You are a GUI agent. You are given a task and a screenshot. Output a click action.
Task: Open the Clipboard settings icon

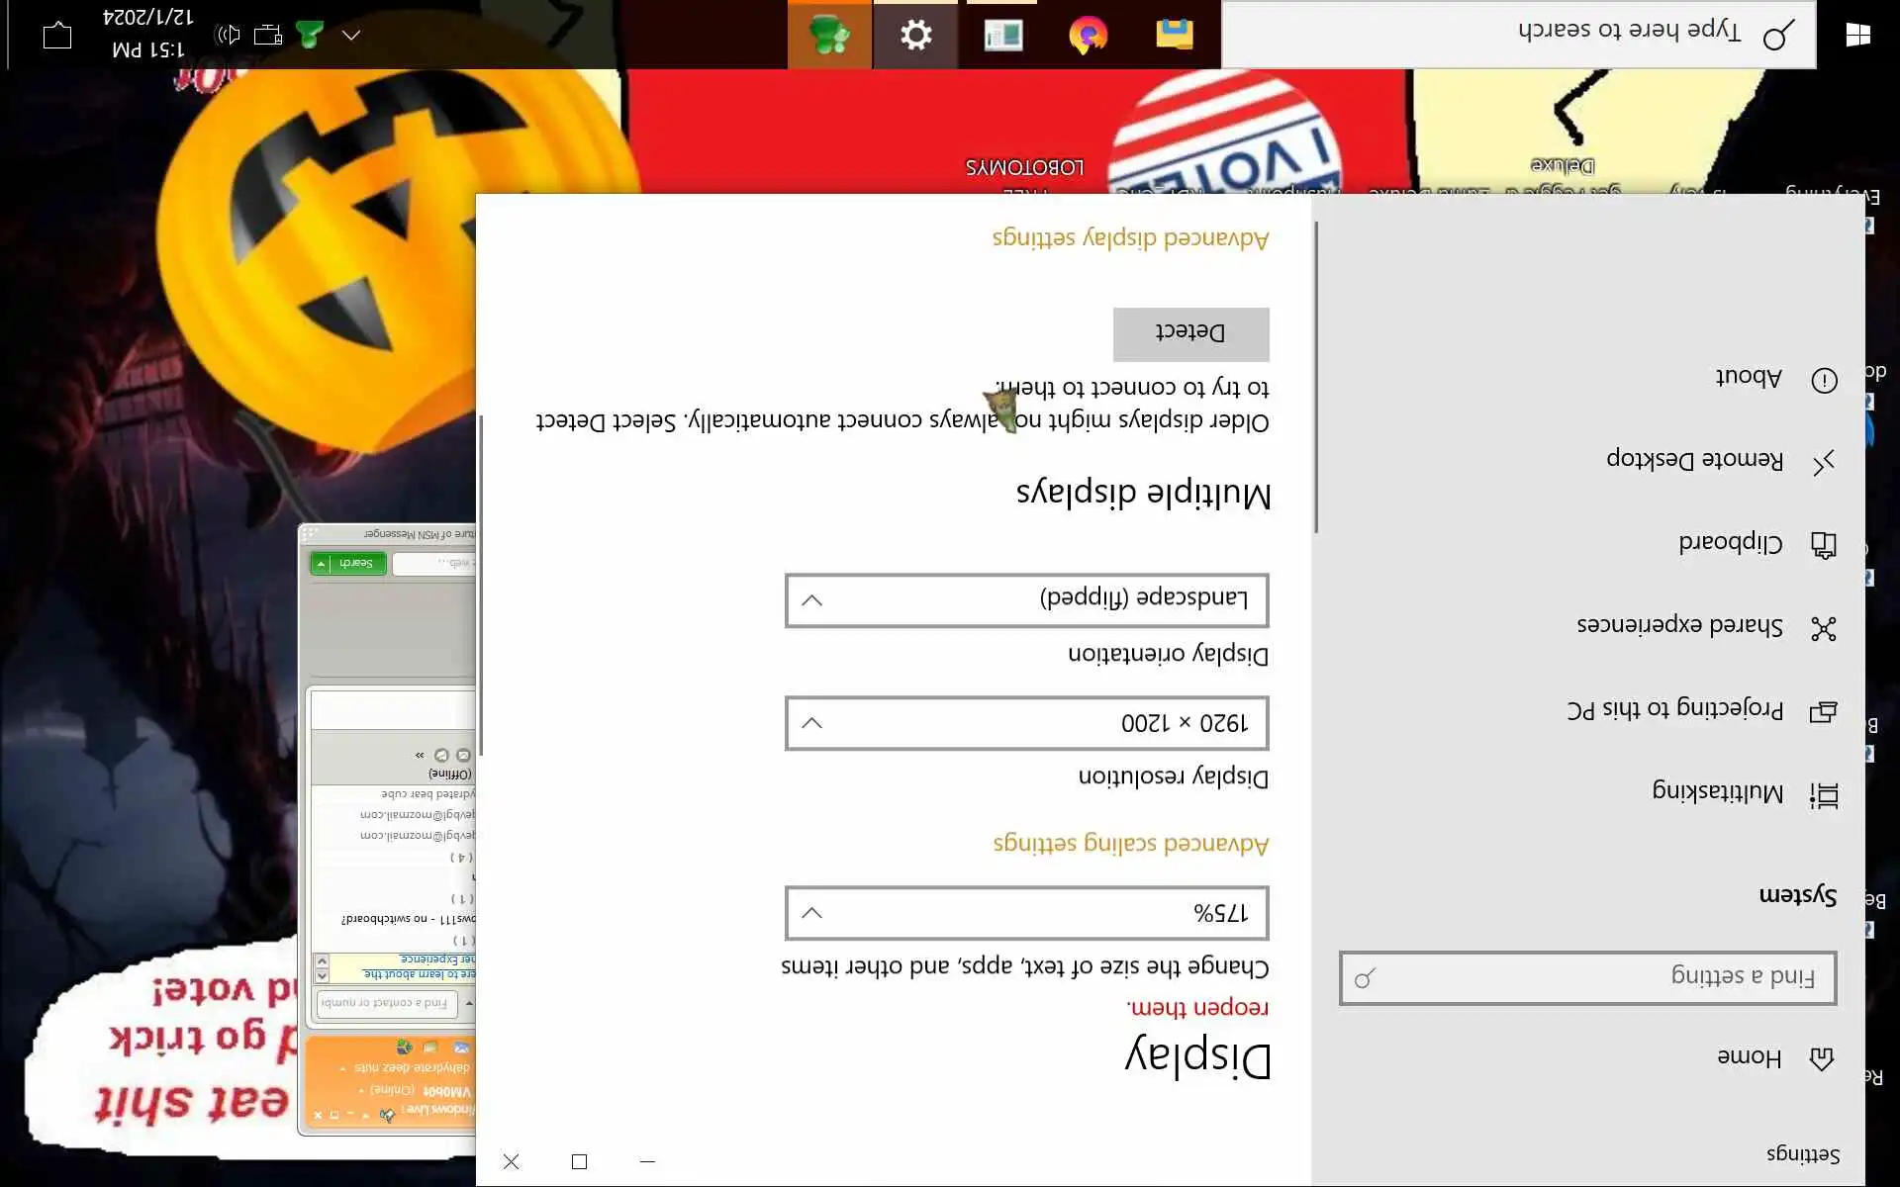click(x=1824, y=545)
